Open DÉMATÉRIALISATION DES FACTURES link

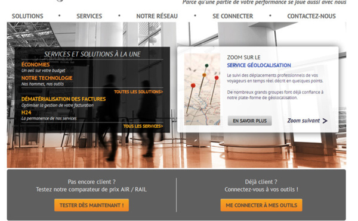(63, 99)
